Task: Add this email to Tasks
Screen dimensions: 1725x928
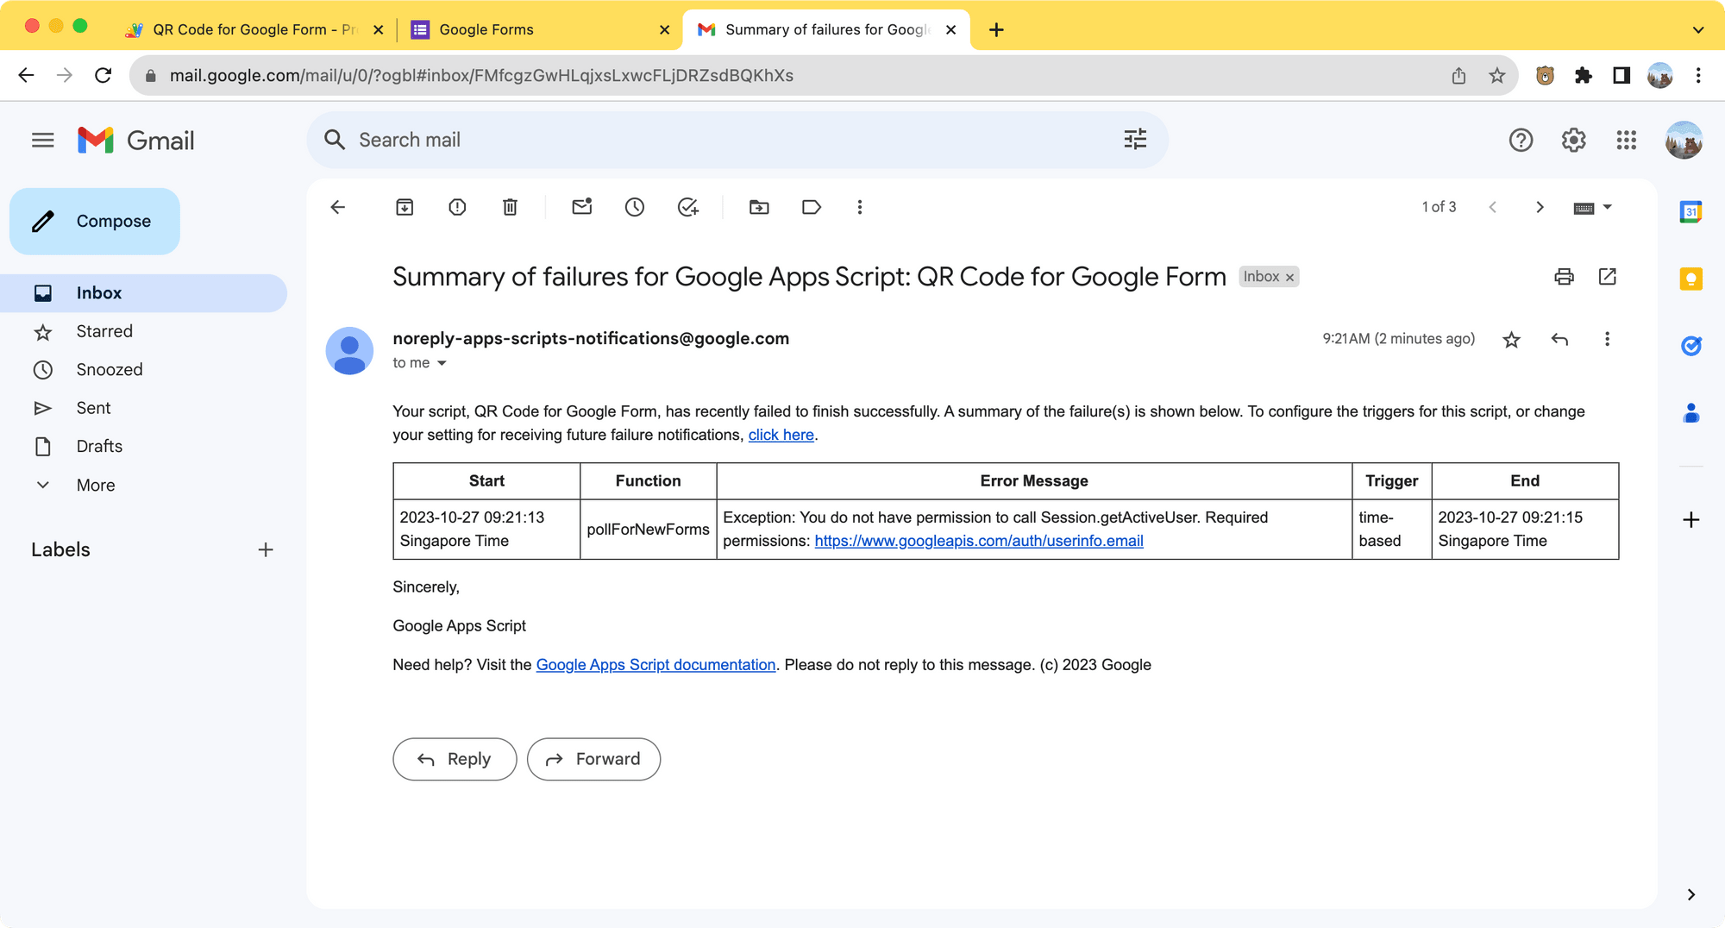Action: pyautogui.click(x=687, y=207)
